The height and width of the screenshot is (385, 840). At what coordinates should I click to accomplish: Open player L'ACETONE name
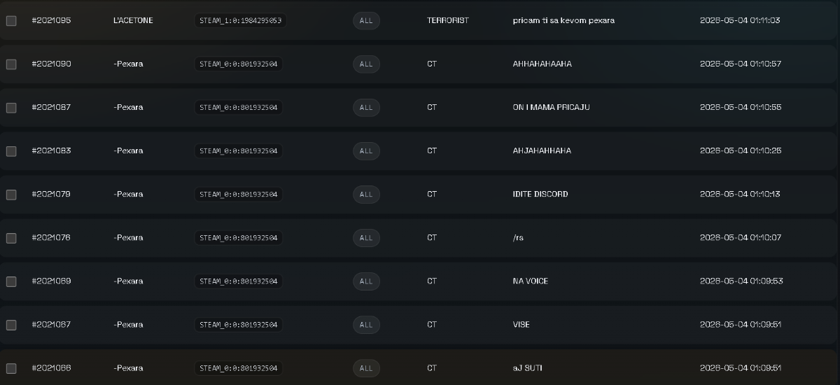click(x=133, y=20)
